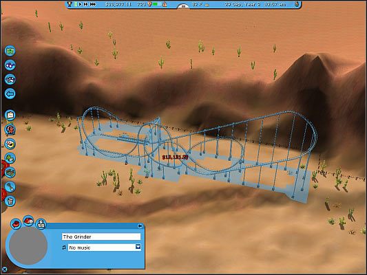This screenshot has height=275, width=367.
Task: Select the stacked boxes tab in ride panel
Action: [41, 224]
